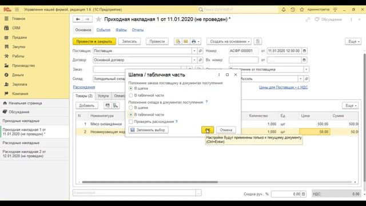Viewport: 366px width, 206px height.
Task: Open service settings menu next to Администратор
Action: [335, 10]
